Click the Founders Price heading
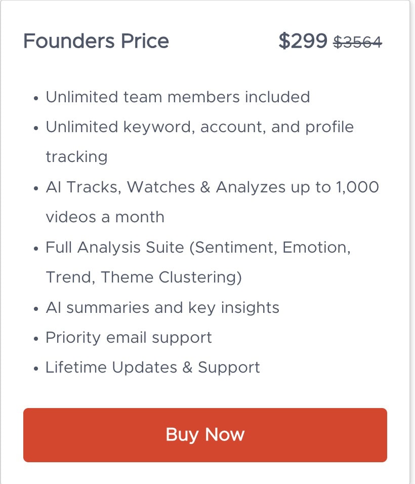Image resolution: width=415 pixels, height=484 pixels. click(x=96, y=41)
